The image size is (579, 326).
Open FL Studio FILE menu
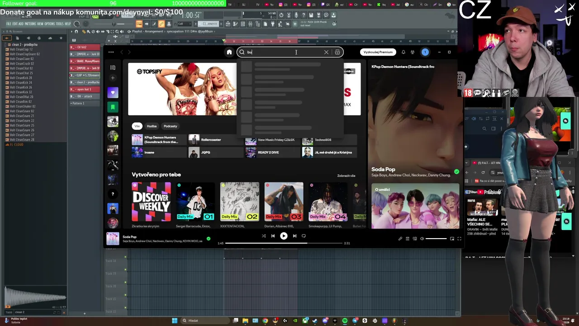click(x=9, y=24)
